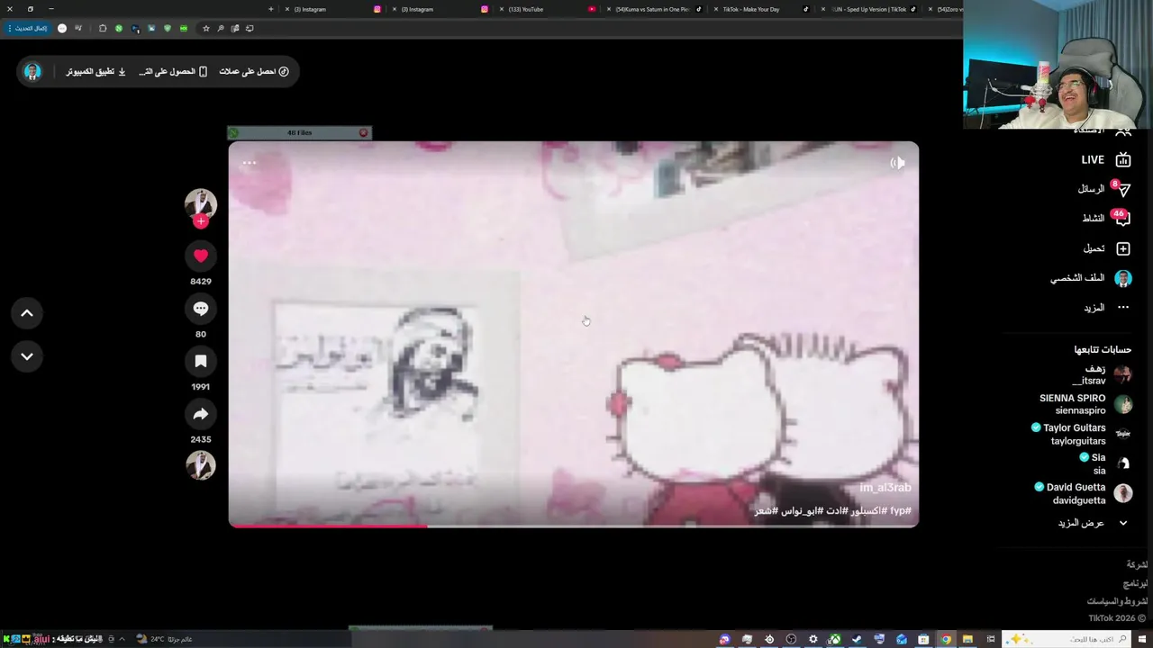Click تطبيق الكمبيوتر desktop app download button
The image size is (1153, 648).
tap(95, 71)
